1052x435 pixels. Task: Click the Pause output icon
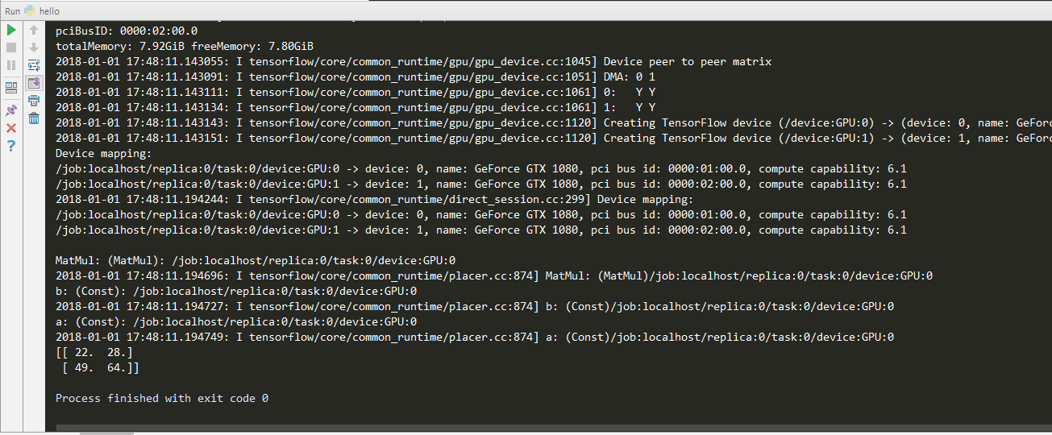click(11, 65)
